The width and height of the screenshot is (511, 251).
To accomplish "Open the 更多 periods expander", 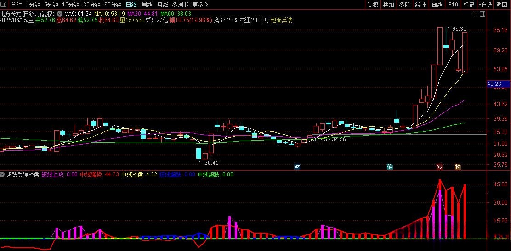I will (x=199, y=5).
